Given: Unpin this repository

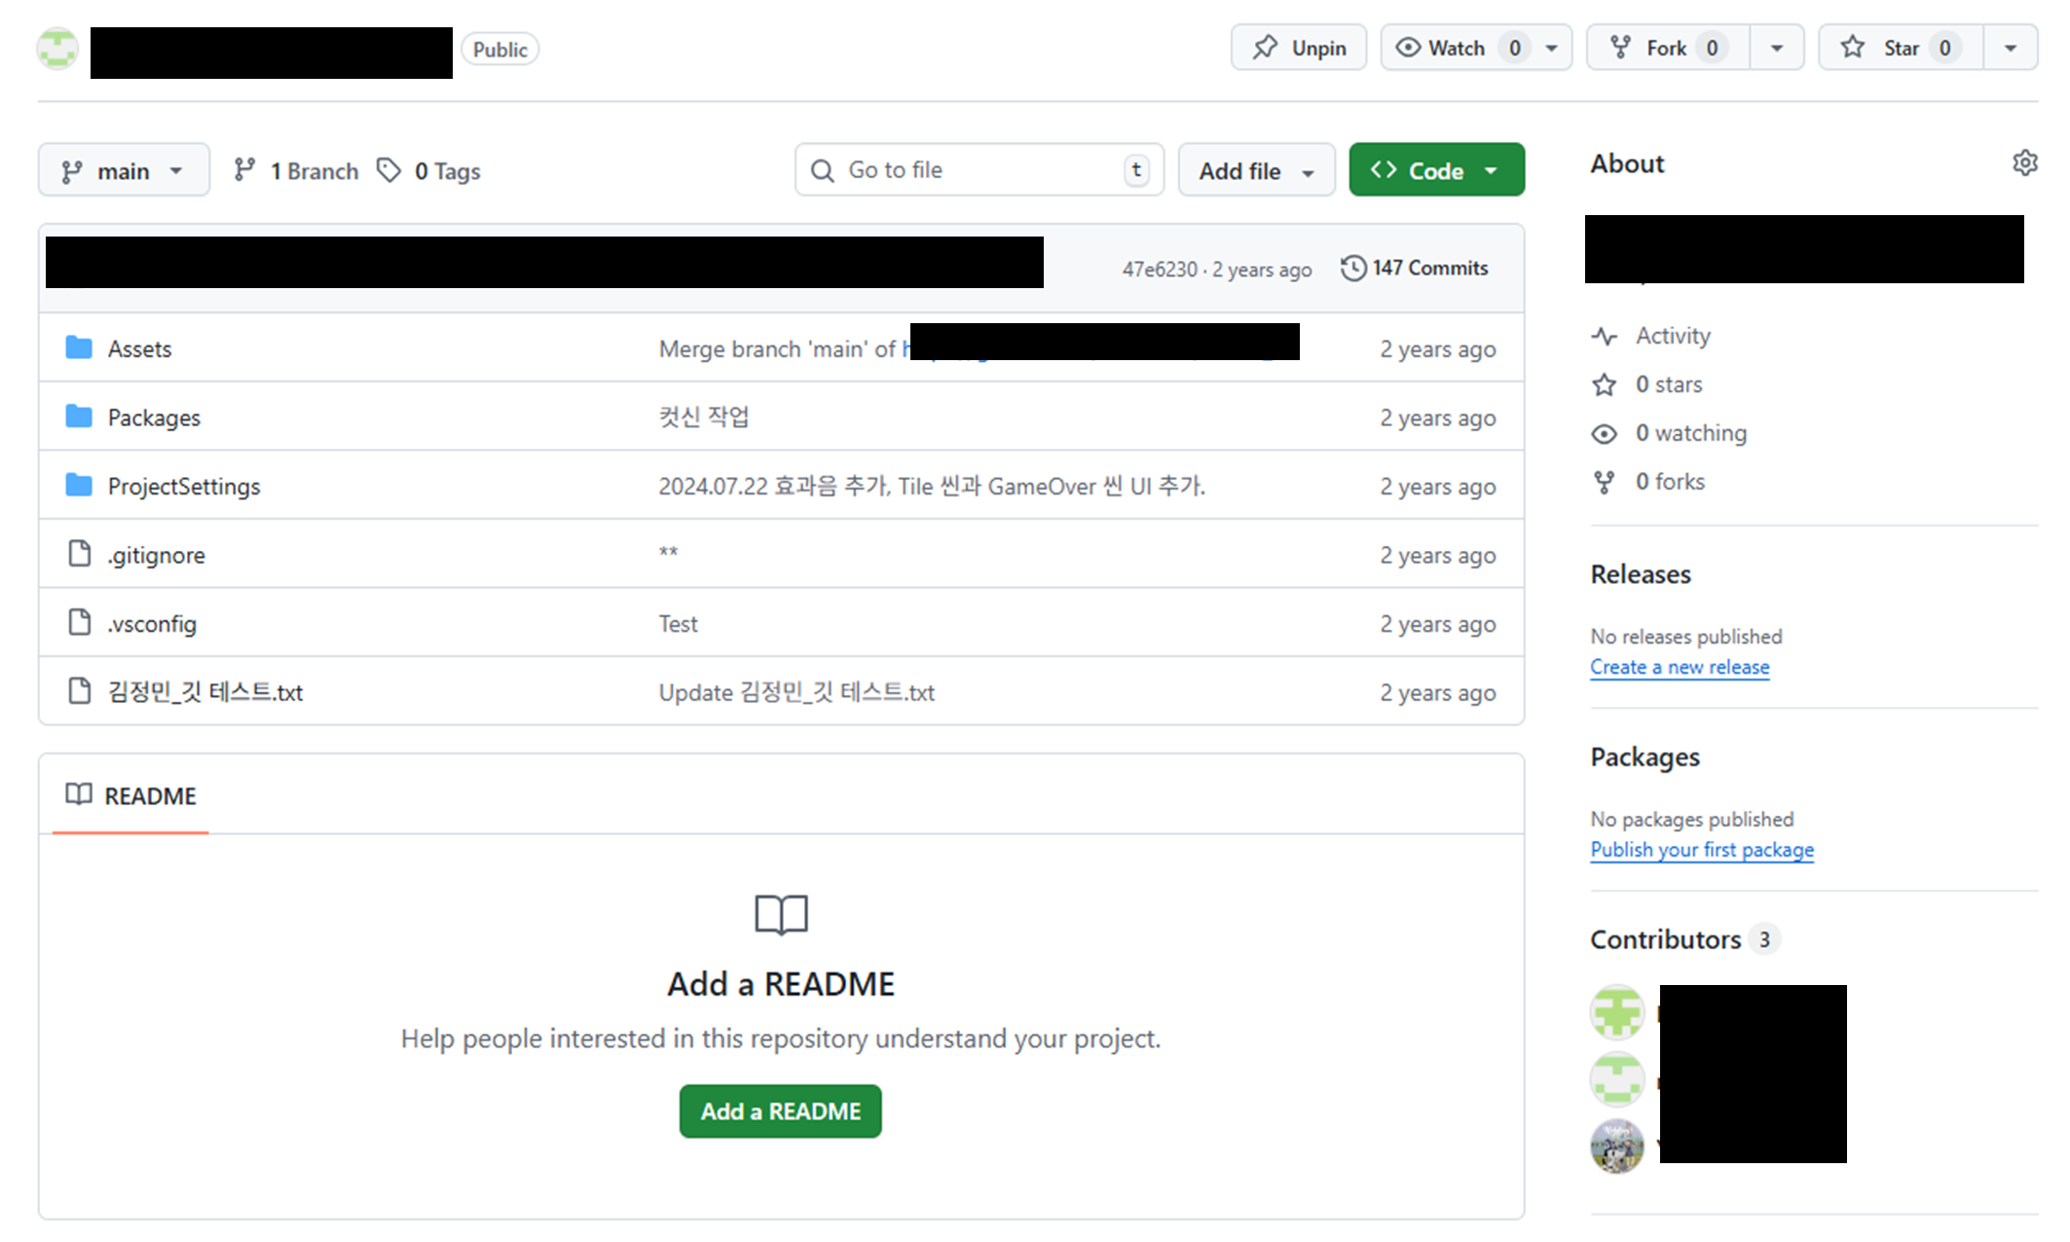Looking at the screenshot, I should click(x=1298, y=48).
